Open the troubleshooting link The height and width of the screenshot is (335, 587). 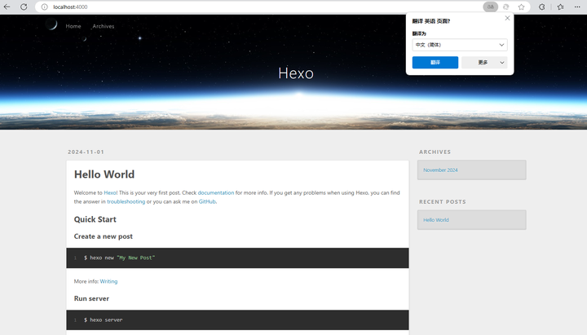(x=126, y=201)
